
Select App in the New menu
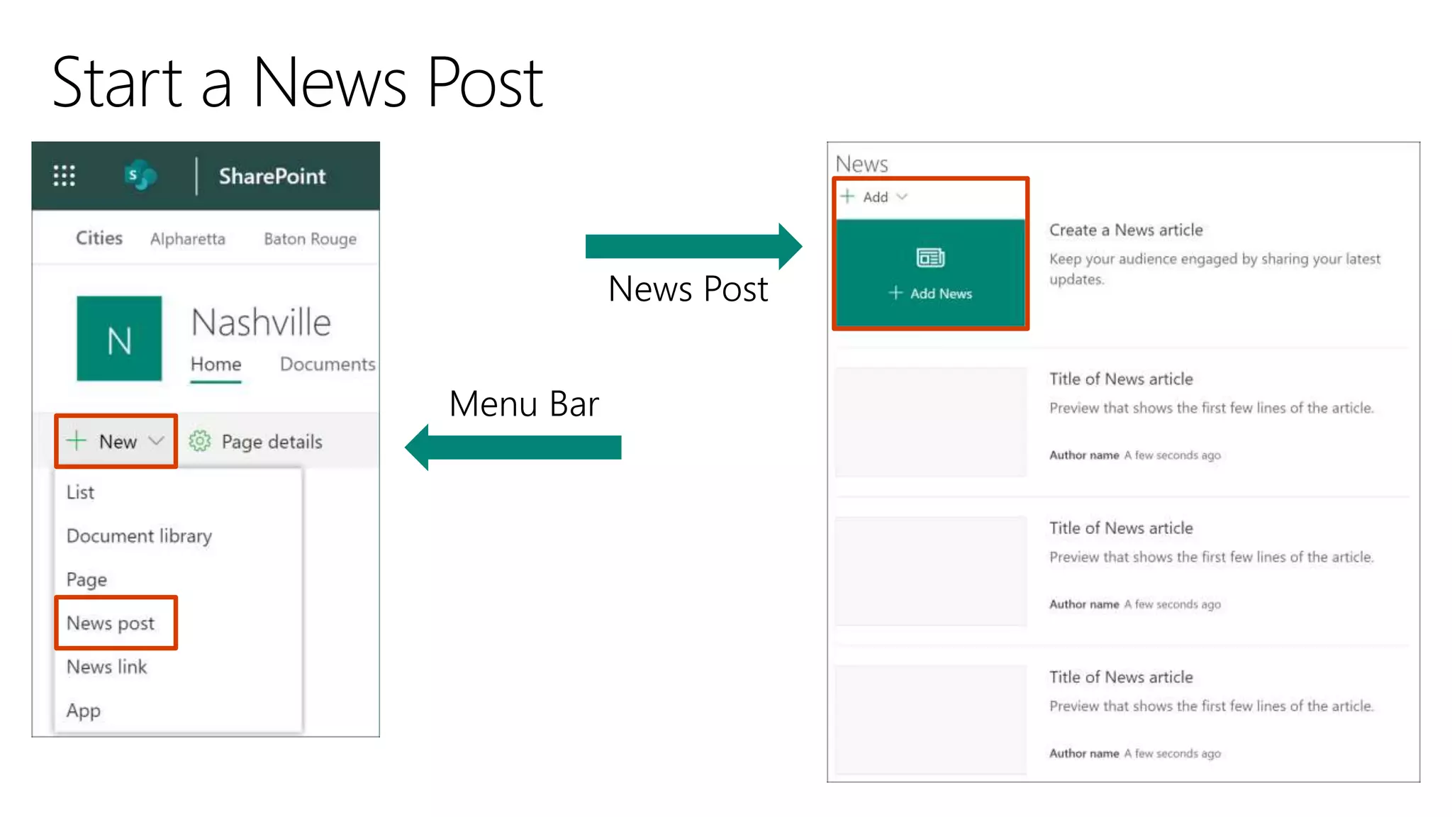[x=84, y=710]
